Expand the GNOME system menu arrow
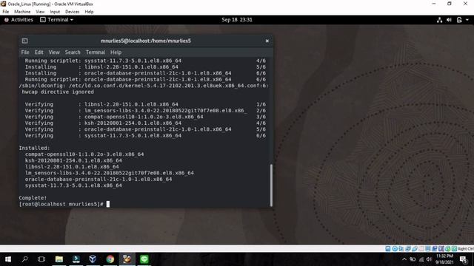This screenshot has width=474, height=266. pyautogui.click(x=467, y=20)
